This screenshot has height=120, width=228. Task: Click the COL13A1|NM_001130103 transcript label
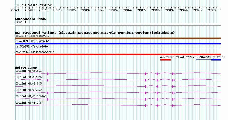[31, 96]
